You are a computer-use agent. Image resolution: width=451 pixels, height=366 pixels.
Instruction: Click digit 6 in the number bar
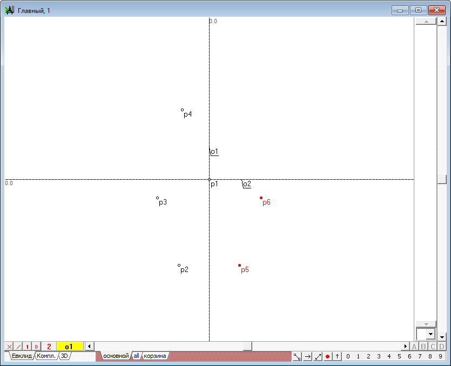[x=409, y=356]
